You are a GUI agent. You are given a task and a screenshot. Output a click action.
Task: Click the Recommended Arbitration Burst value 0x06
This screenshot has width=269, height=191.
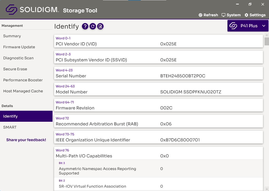pyautogui.click(x=166, y=124)
